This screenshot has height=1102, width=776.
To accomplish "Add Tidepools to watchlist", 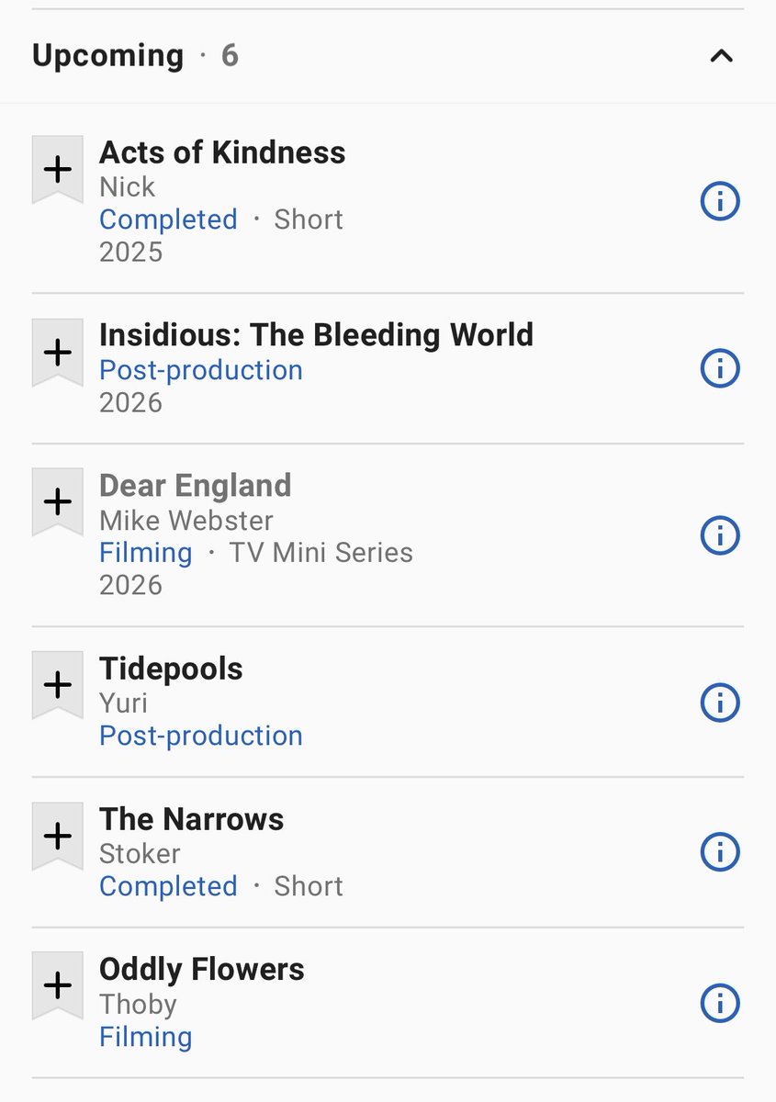I will tap(58, 685).
